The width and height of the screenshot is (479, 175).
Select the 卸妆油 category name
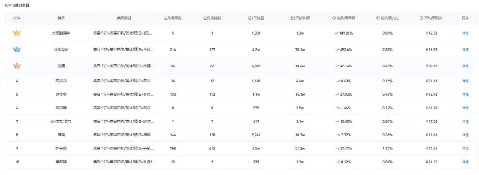[61, 81]
